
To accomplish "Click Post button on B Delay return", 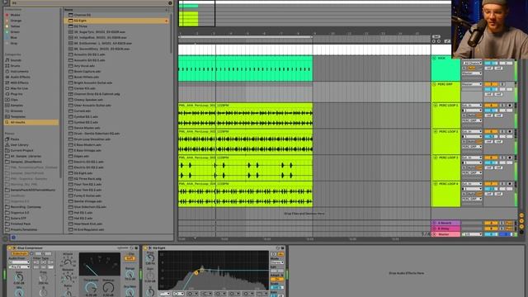I will [x=509, y=229].
